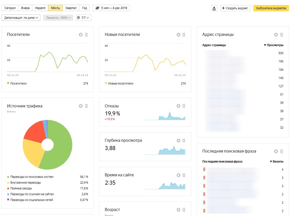Open the Точность: 100% dropdown
The width and height of the screenshot is (292, 216).
pos(58,18)
